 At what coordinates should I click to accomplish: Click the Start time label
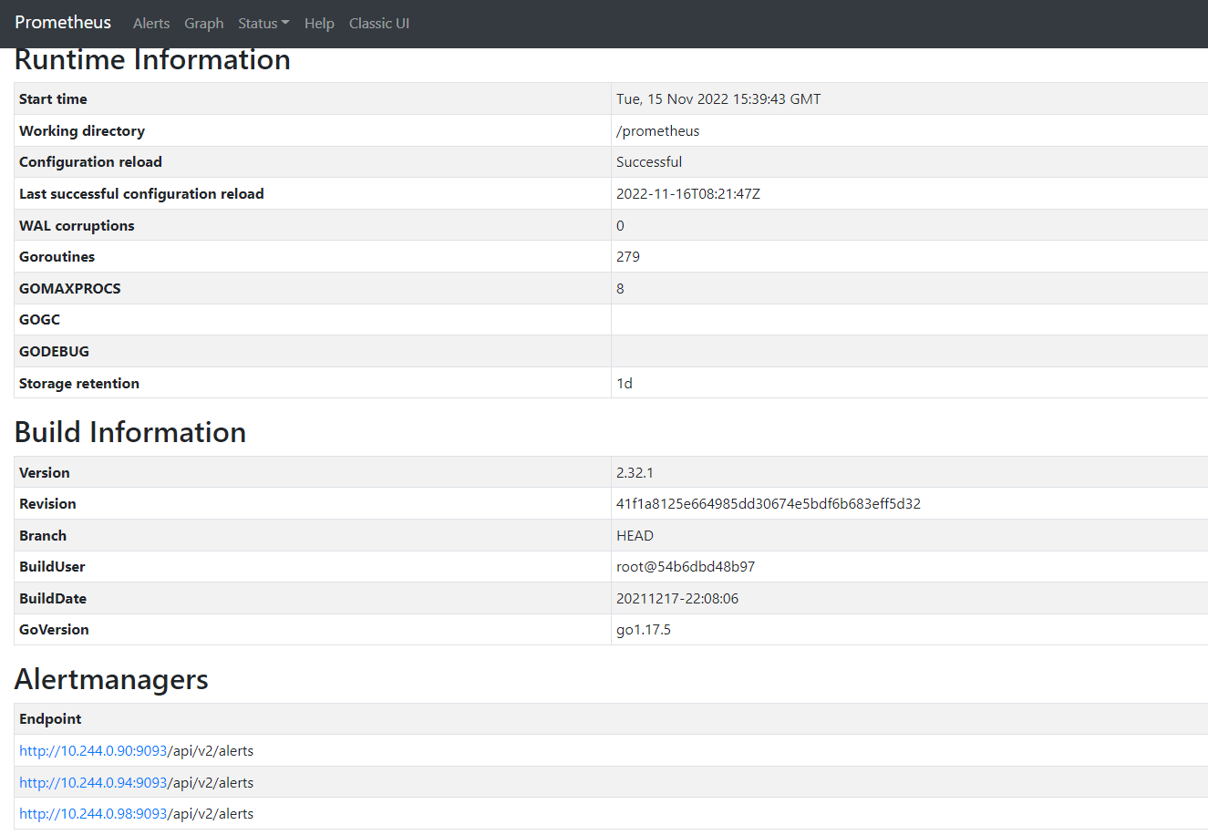[53, 99]
